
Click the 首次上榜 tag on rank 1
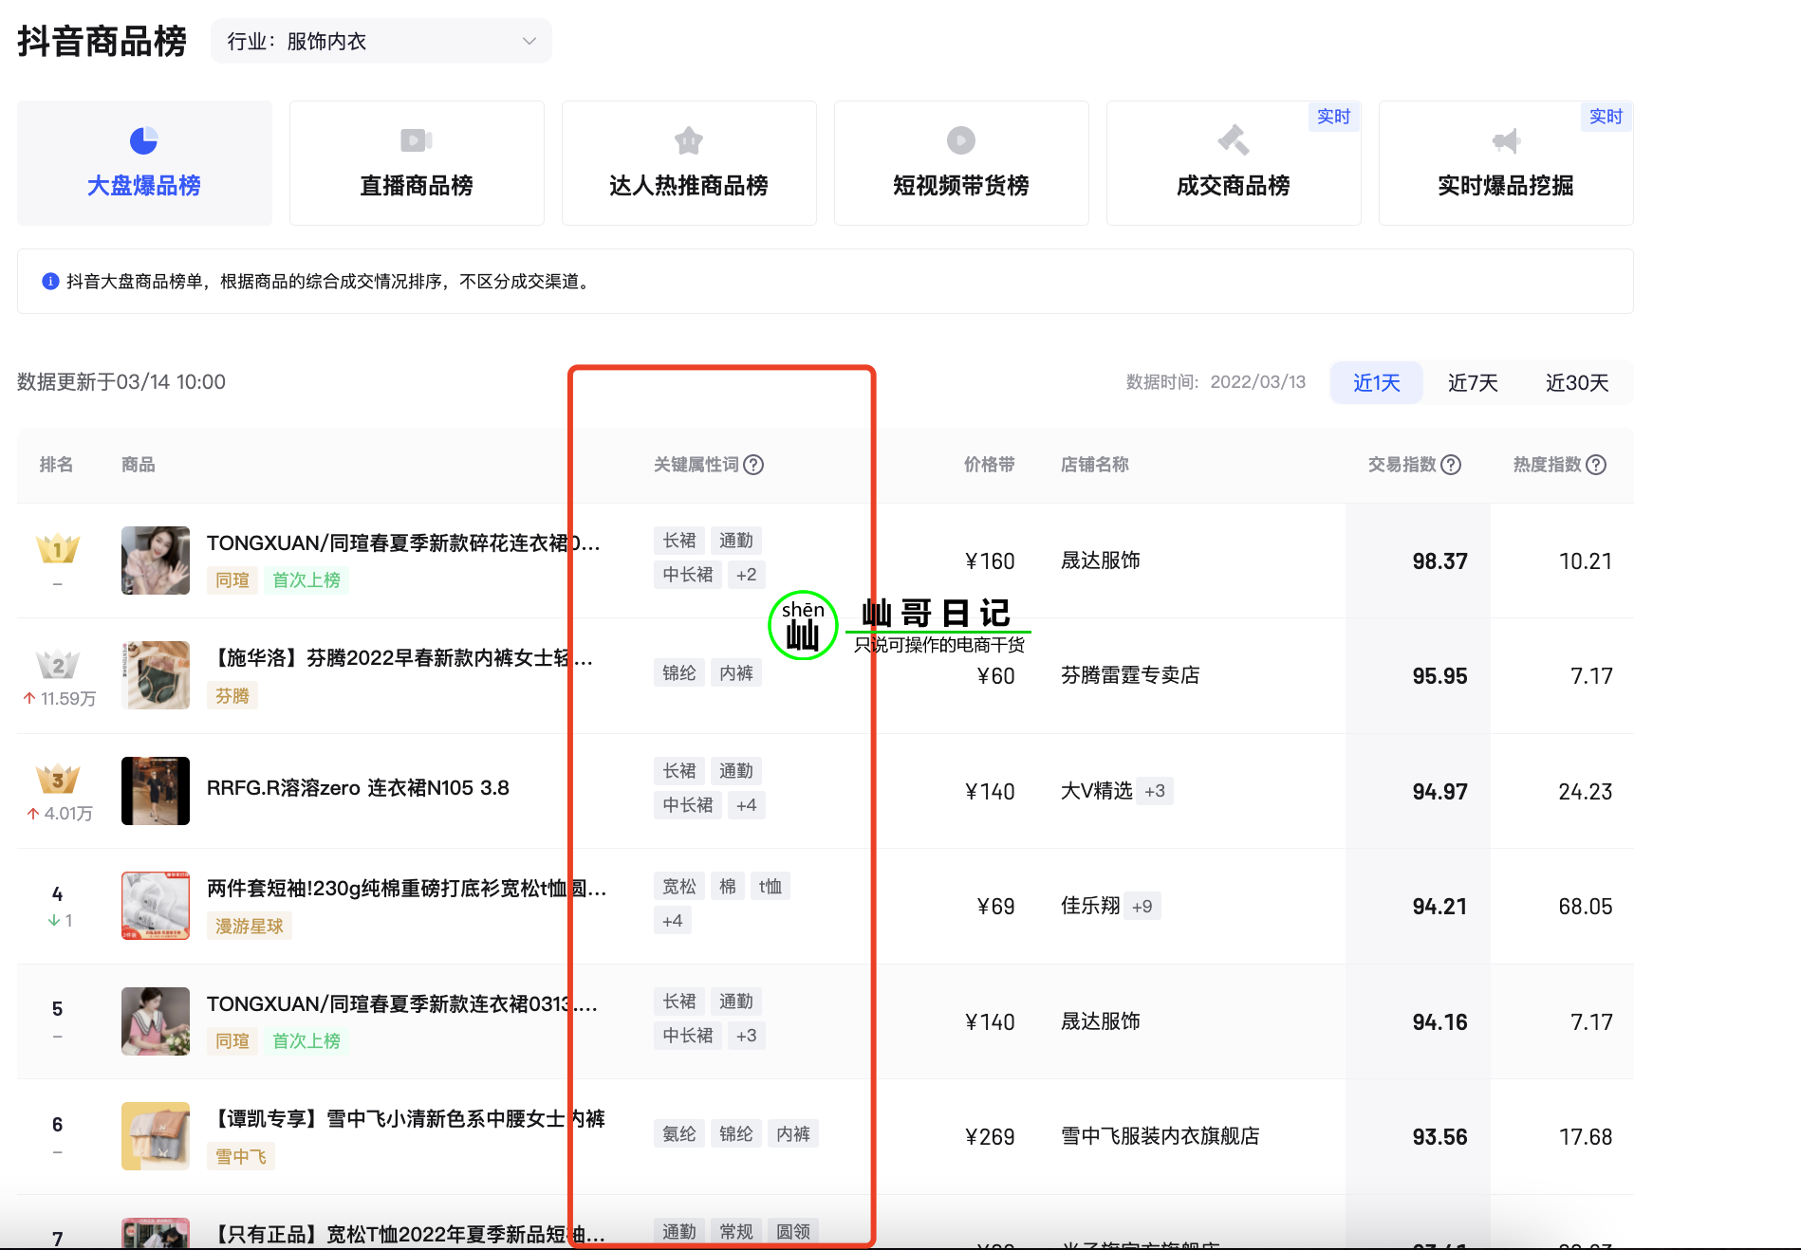(306, 579)
